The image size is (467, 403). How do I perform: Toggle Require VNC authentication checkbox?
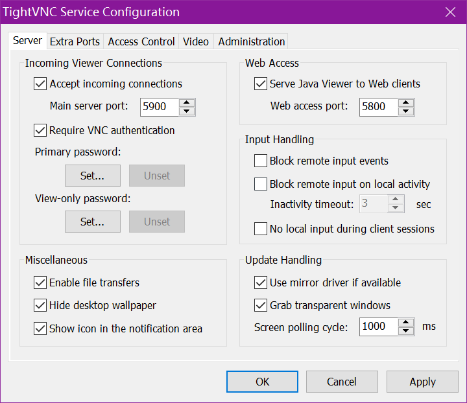[40, 130]
